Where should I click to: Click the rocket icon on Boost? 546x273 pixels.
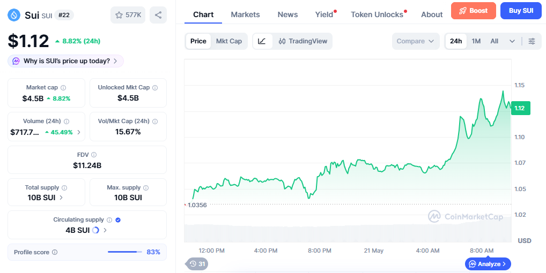click(462, 10)
